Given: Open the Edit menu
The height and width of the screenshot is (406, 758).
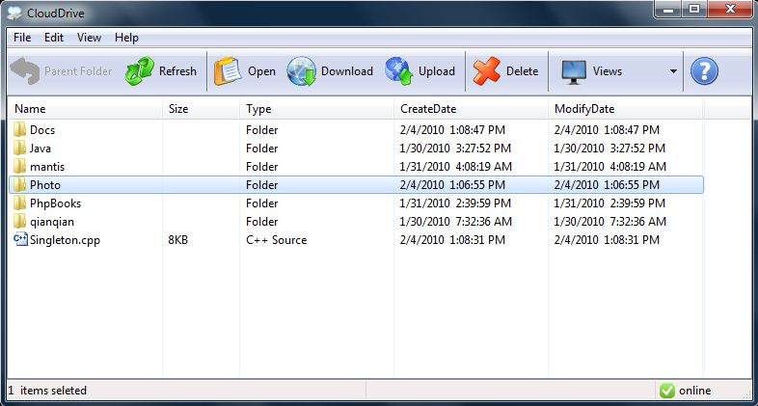Looking at the screenshot, I should (x=54, y=38).
